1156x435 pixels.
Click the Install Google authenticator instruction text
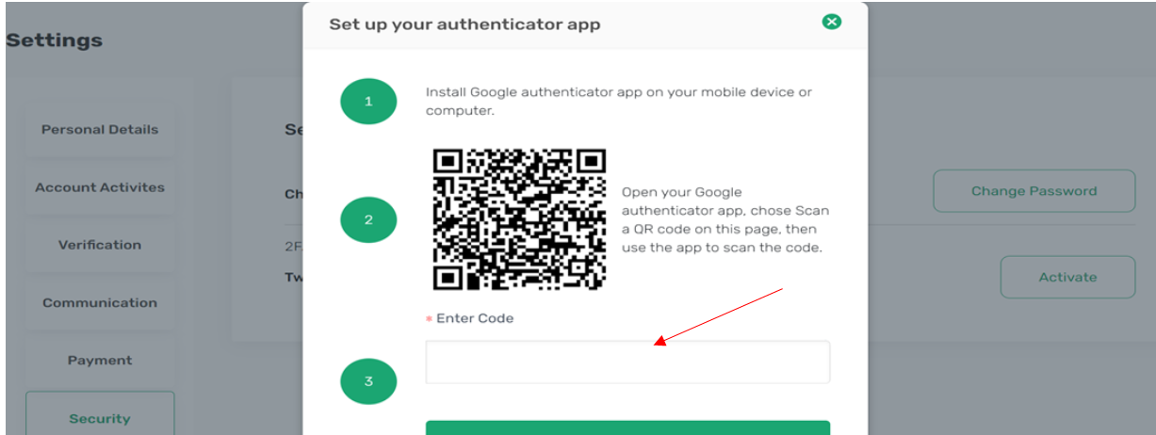tap(619, 102)
